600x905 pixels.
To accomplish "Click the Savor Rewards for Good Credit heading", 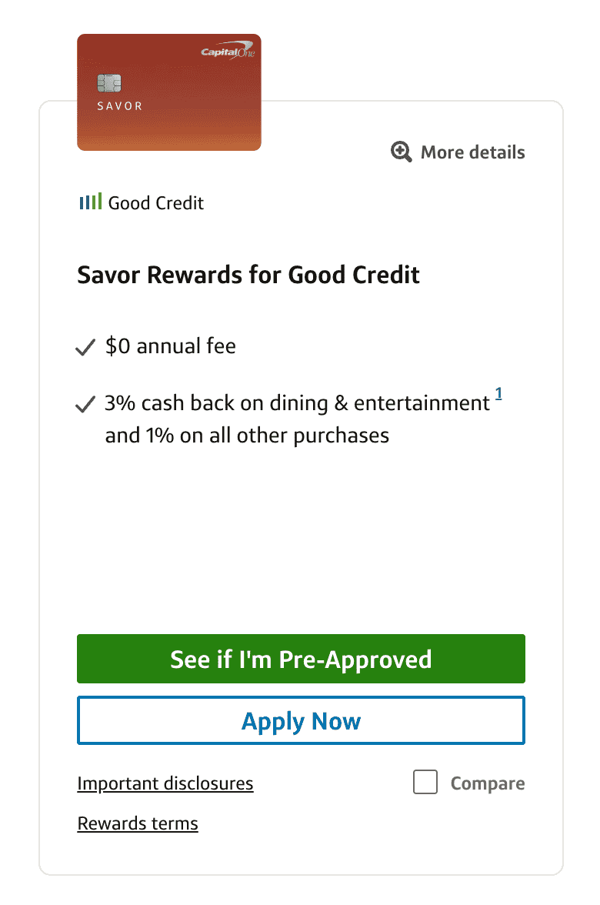I will click(248, 275).
